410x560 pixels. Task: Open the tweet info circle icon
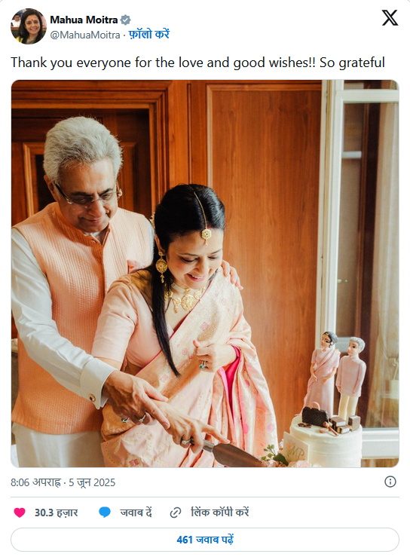390,482
